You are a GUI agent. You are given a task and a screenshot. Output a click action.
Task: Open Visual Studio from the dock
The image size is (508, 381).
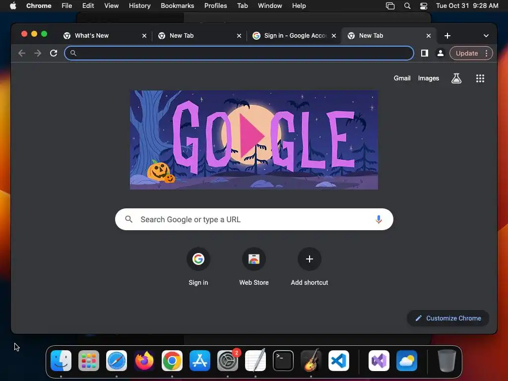[x=379, y=361]
